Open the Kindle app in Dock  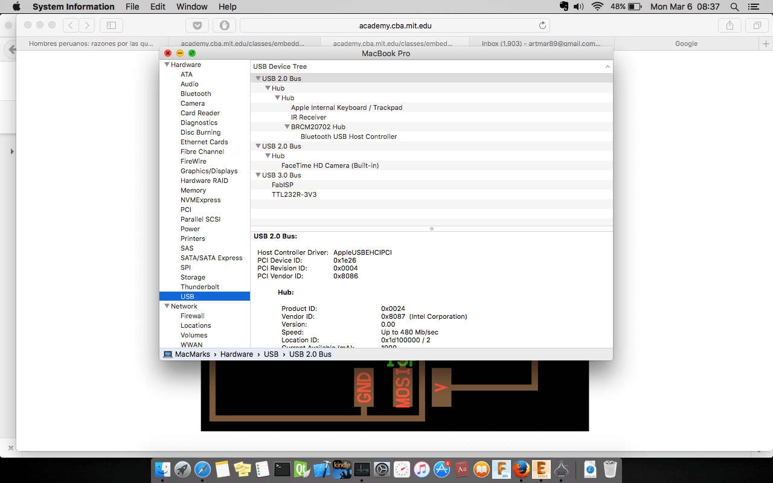pos(342,470)
